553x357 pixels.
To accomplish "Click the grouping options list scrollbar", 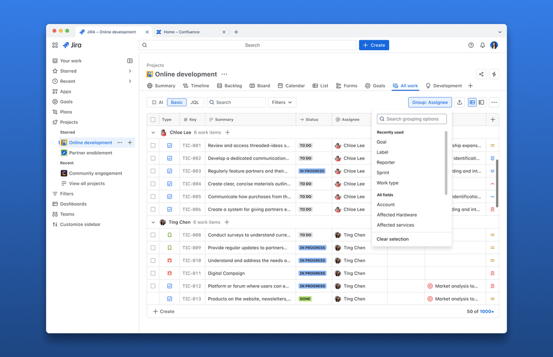I will [446, 163].
